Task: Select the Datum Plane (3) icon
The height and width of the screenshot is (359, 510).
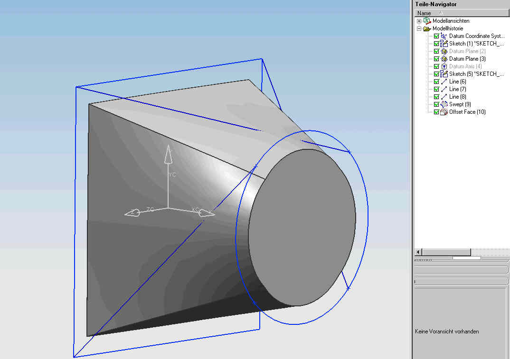Action: [443, 58]
